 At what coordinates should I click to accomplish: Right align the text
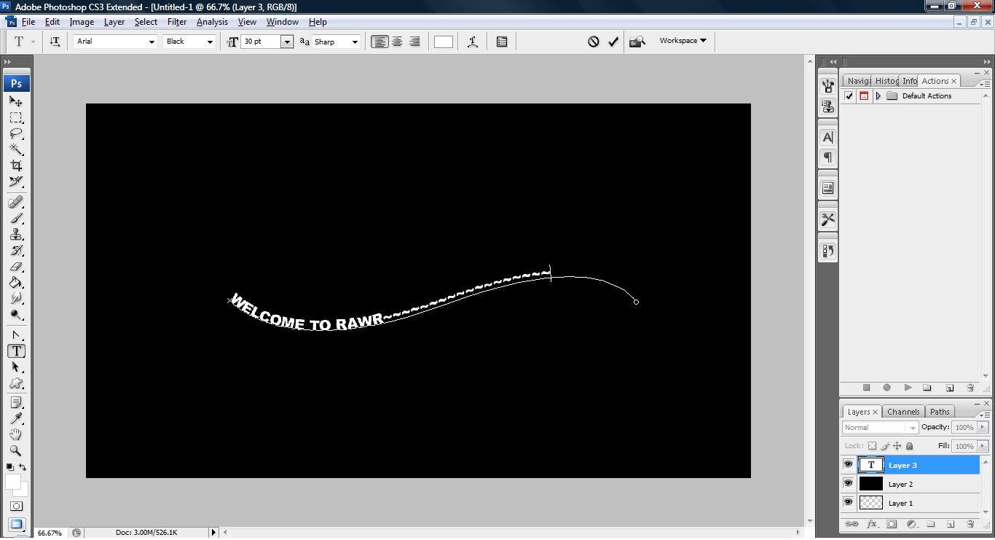click(x=414, y=42)
